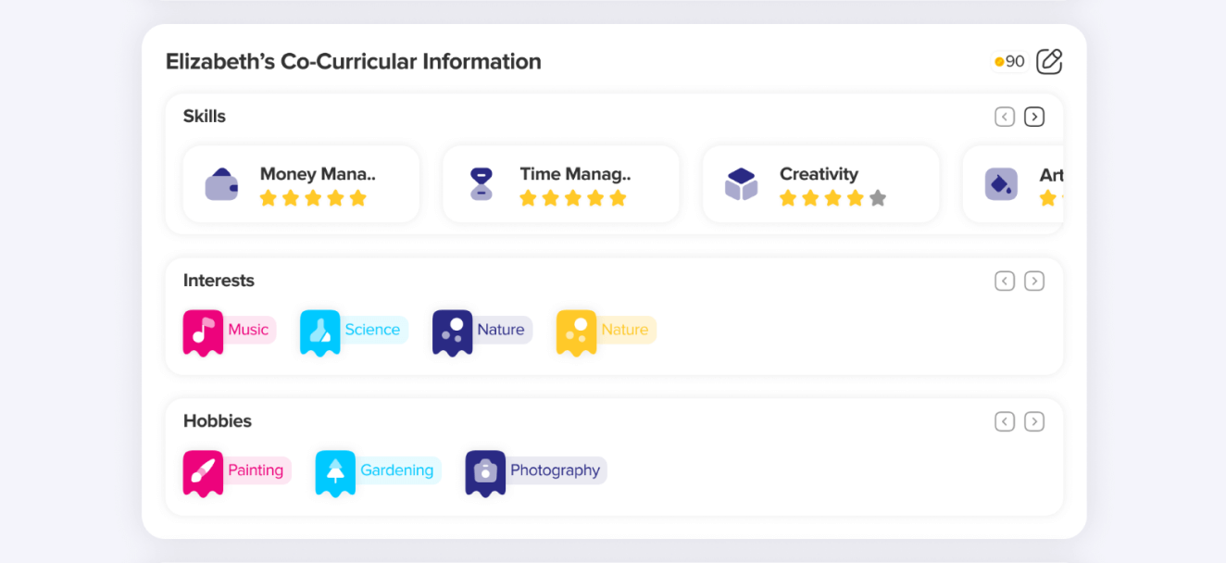Click the 90 points badge
Screen dimensions: 1226x563
point(1009,62)
